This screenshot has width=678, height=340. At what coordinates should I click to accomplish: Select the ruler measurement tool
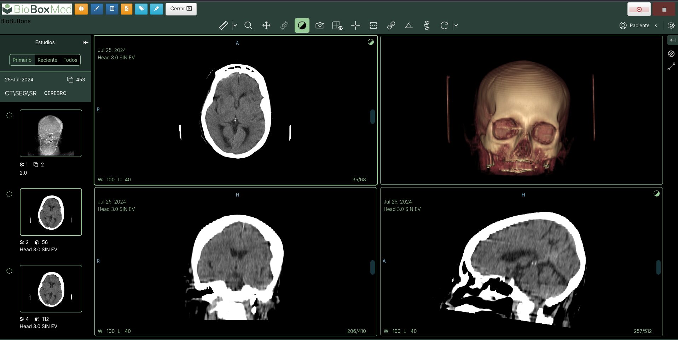tap(223, 25)
